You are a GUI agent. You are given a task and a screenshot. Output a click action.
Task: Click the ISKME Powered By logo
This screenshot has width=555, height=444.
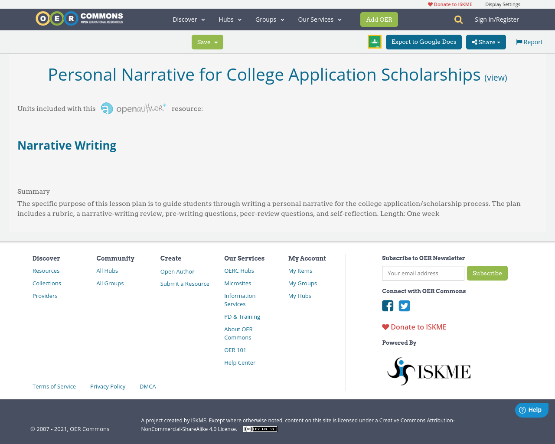click(x=428, y=371)
